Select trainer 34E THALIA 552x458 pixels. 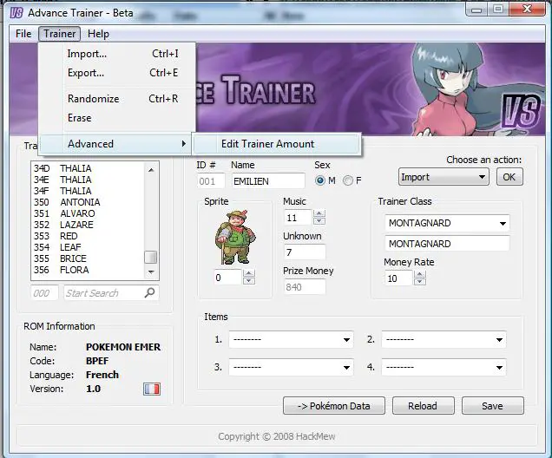(x=88, y=180)
